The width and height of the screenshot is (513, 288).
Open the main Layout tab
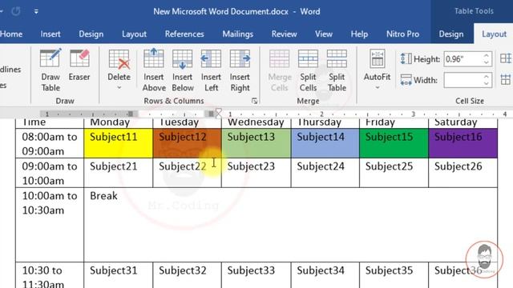(134, 34)
